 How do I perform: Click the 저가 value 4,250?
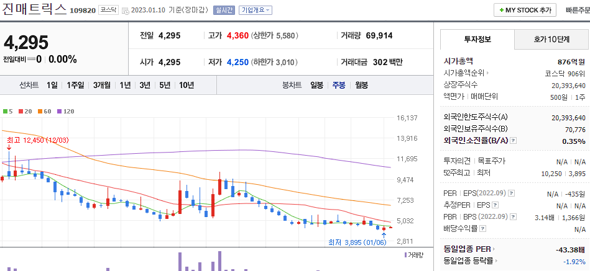coord(237,62)
